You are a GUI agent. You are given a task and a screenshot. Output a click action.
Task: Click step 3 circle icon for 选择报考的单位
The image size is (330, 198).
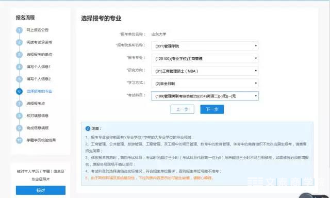pyautogui.click(x=19, y=55)
